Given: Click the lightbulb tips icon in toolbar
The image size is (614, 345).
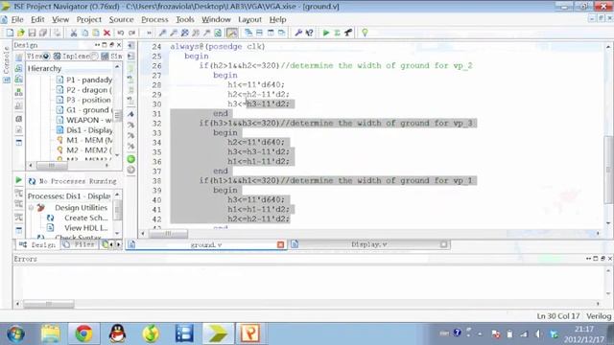Looking at the screenshot, I should click(365, 33).
